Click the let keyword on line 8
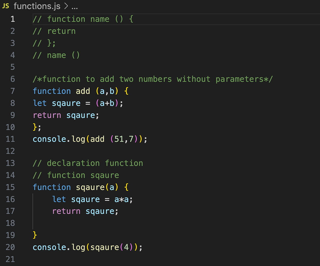This screenshot has height=266, width=320. tap(39, 103)
